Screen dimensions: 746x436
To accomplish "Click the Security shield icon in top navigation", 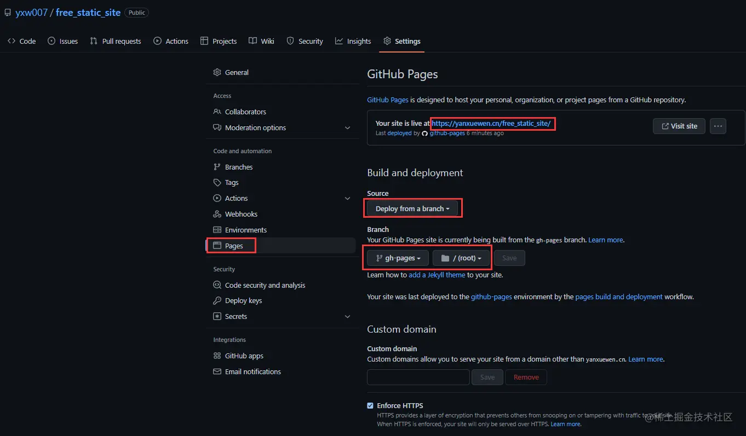I will 290,41.
